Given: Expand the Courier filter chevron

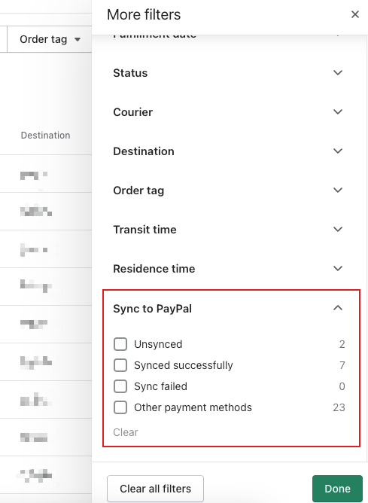Looking at the screenshot, I should click(338, 112).
